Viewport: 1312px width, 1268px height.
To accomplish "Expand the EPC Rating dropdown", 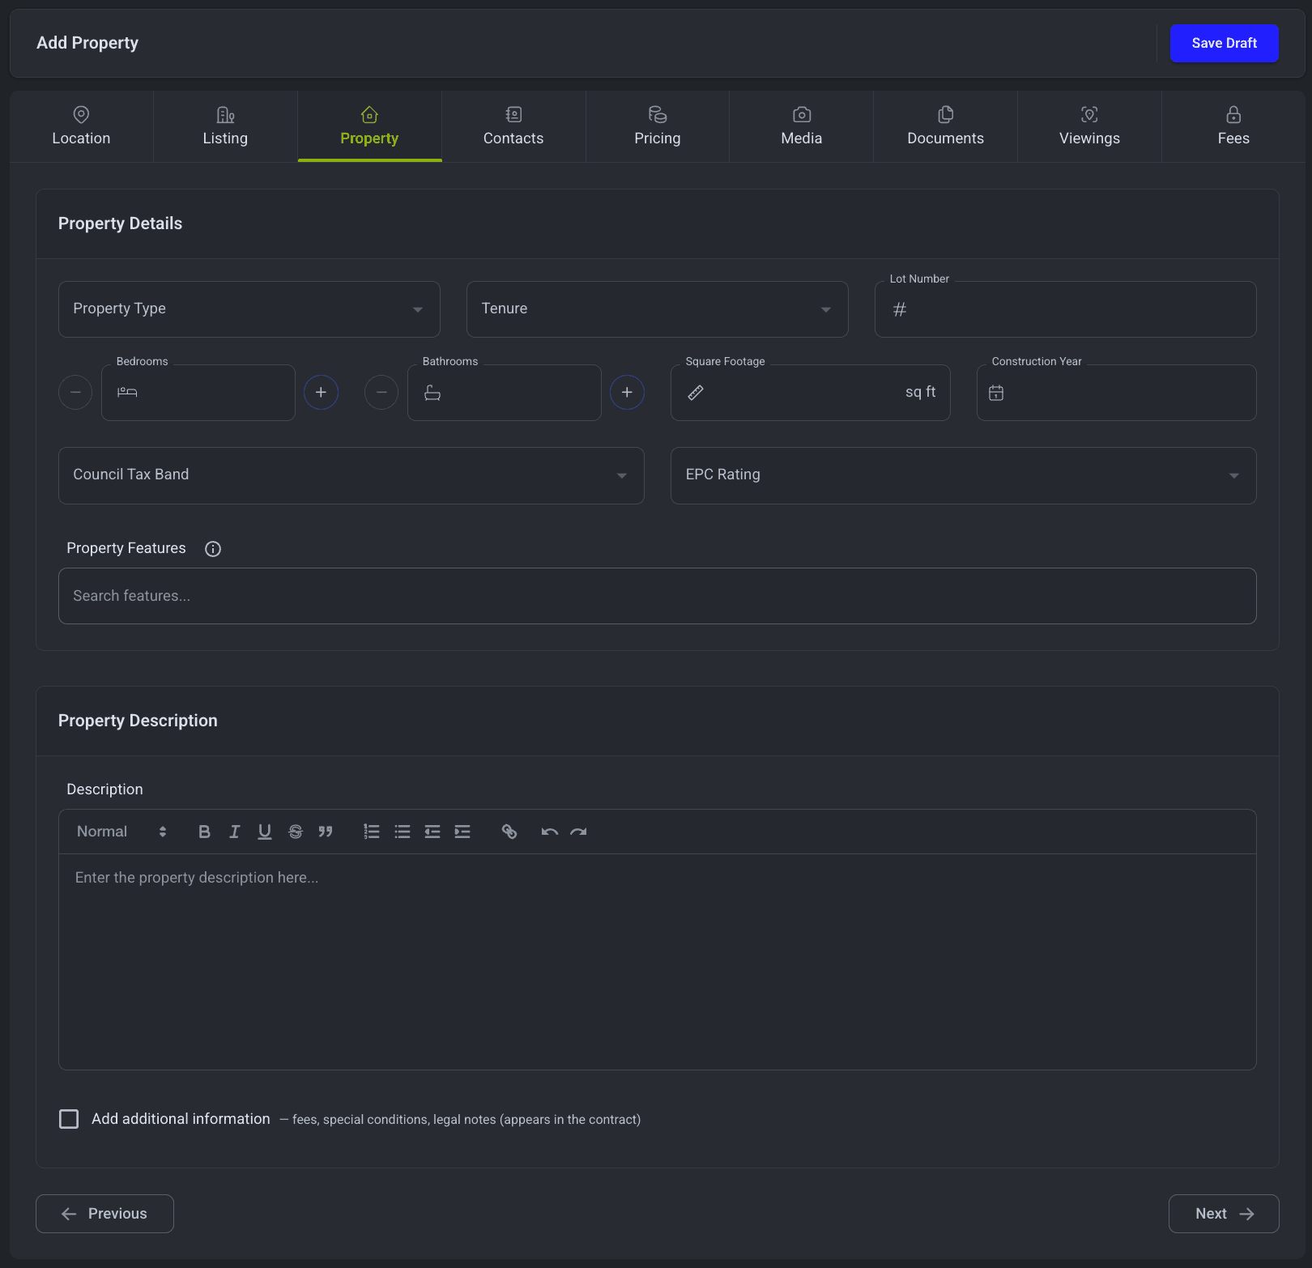I will click(964, 475).
